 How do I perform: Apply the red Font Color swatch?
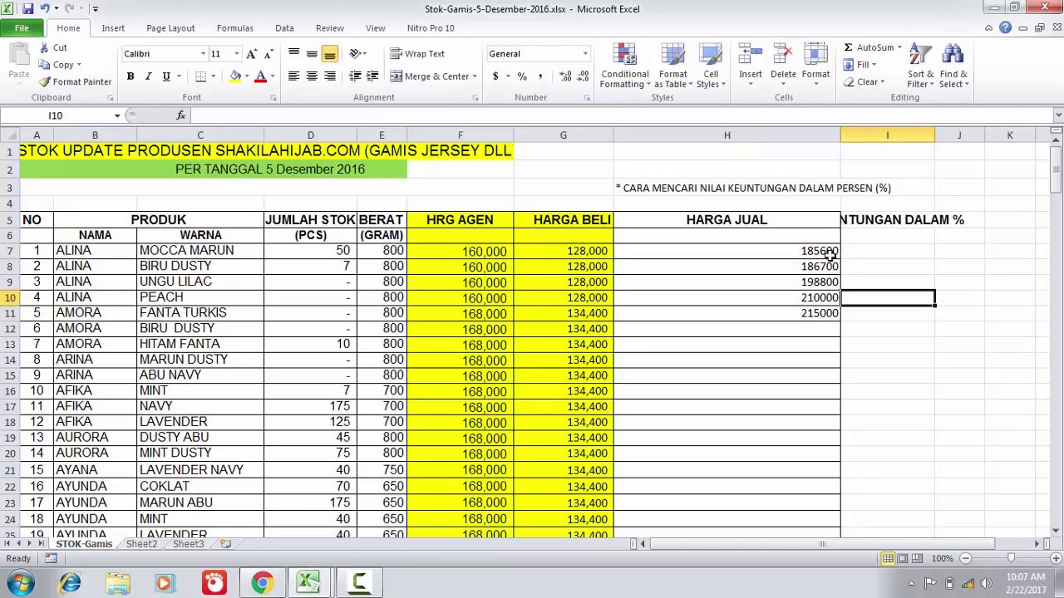click(x=260, y=76)
